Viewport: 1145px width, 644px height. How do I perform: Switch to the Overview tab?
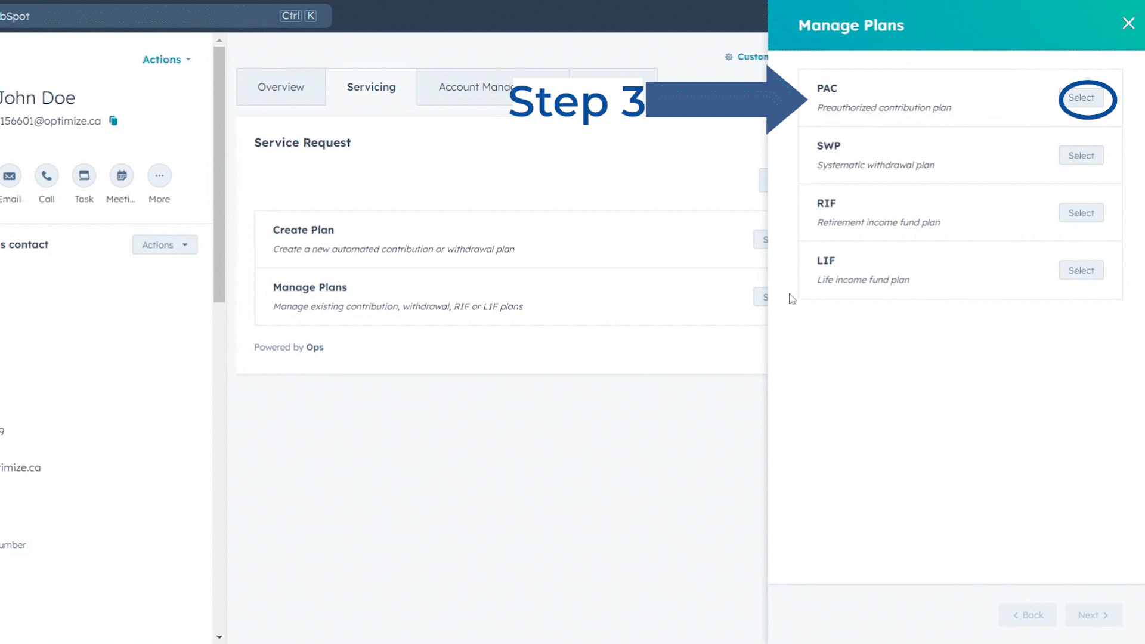click(281, 86)
